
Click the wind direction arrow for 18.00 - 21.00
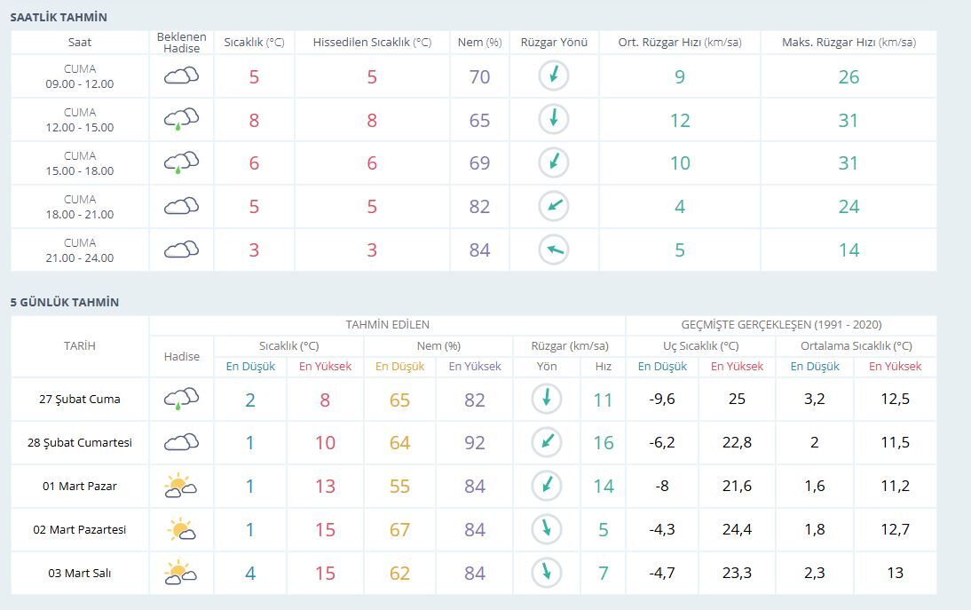coord(554,206)
